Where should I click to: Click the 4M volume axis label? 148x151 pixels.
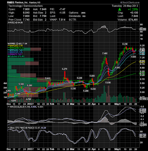tap(5, 83)
